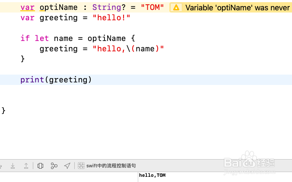Click the step into download-arrow icon
Screen dimensions: 292x182
point(13,166)
